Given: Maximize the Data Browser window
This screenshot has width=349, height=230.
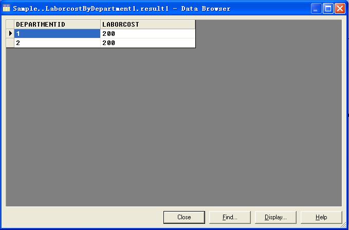Looking at the screenshot, I should point(328,8).
